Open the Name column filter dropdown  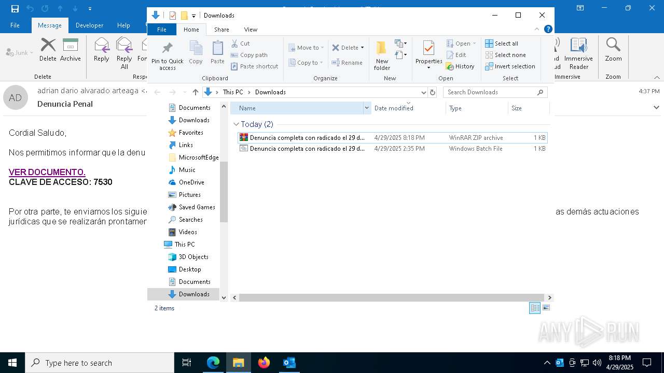367,108
